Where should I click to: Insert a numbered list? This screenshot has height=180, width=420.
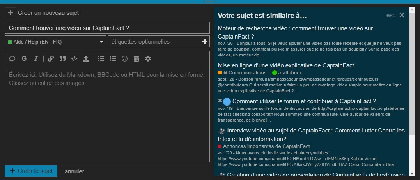(x=113, y=58)
